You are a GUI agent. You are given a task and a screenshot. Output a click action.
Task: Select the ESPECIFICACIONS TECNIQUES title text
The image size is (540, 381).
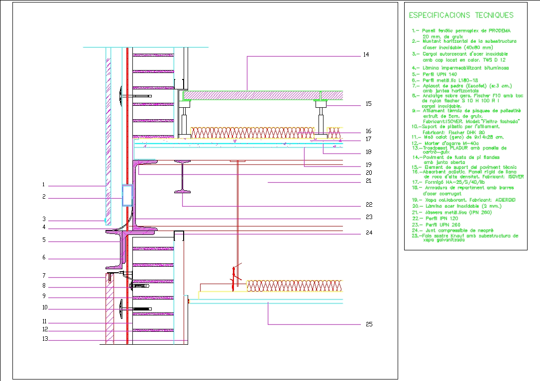tap(460, 15)
